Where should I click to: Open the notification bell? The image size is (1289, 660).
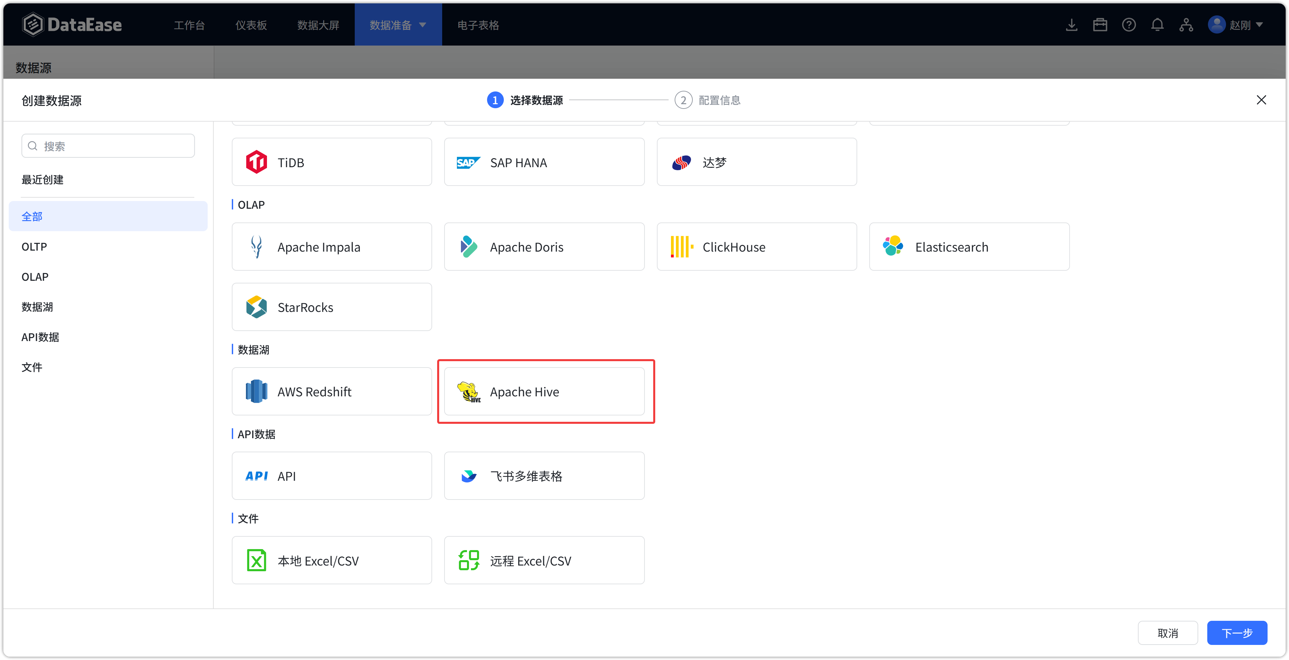tap(1157, 25)
